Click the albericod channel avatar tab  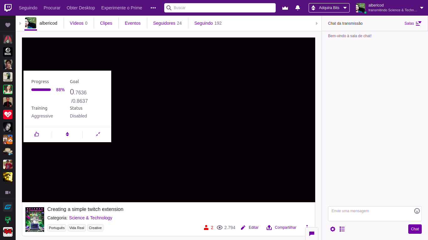[x=31, y=23]
